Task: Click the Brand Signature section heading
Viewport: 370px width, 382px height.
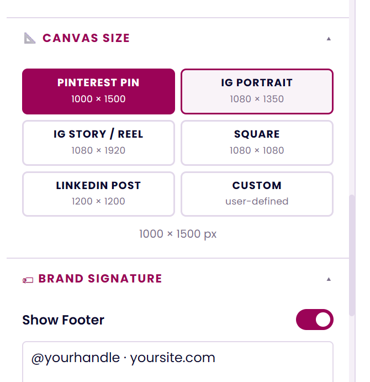Action: tap(100, 279)
